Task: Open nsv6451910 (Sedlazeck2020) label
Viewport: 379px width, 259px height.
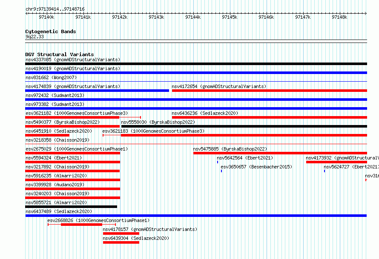Action: [x=59, y=131]
